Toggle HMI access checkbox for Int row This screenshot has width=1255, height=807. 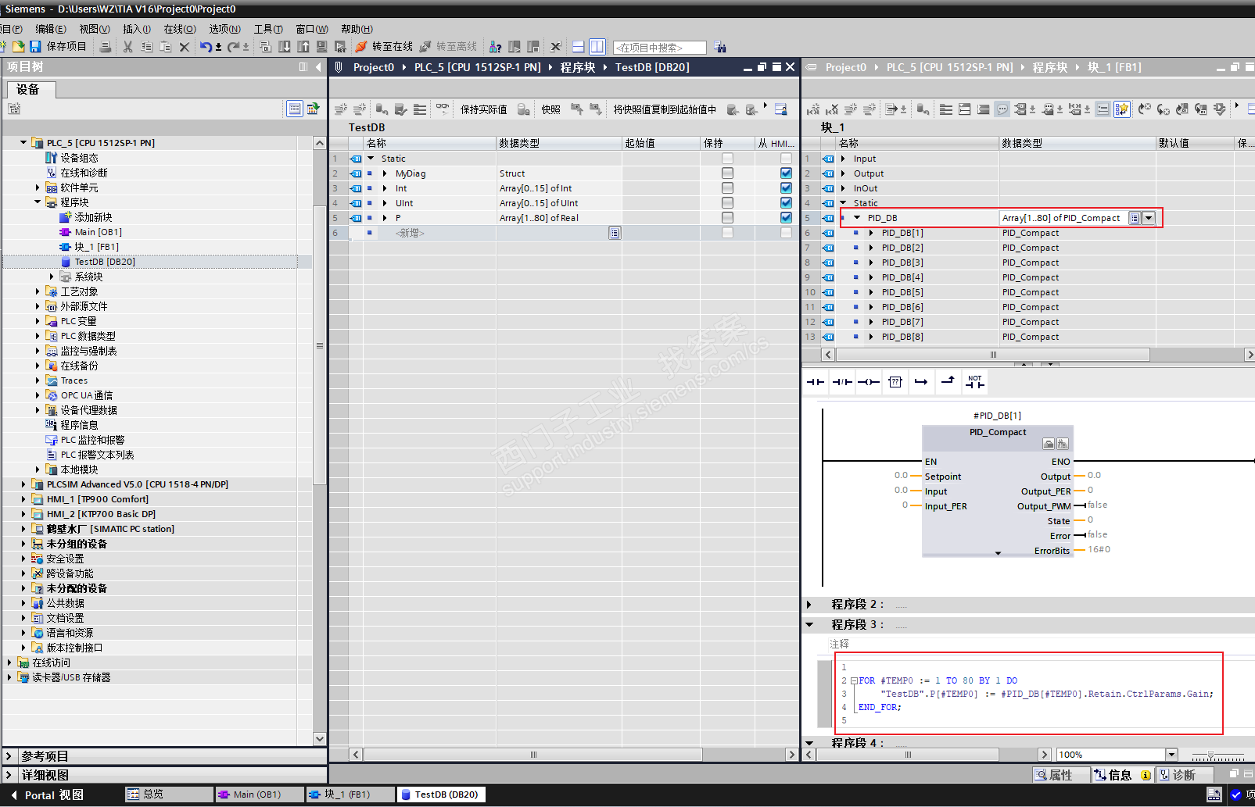tap(786, 188)
